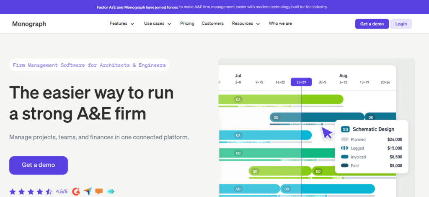Expand the Features dropdown menu
Screen dimensions: 429x197
point(122,23)
